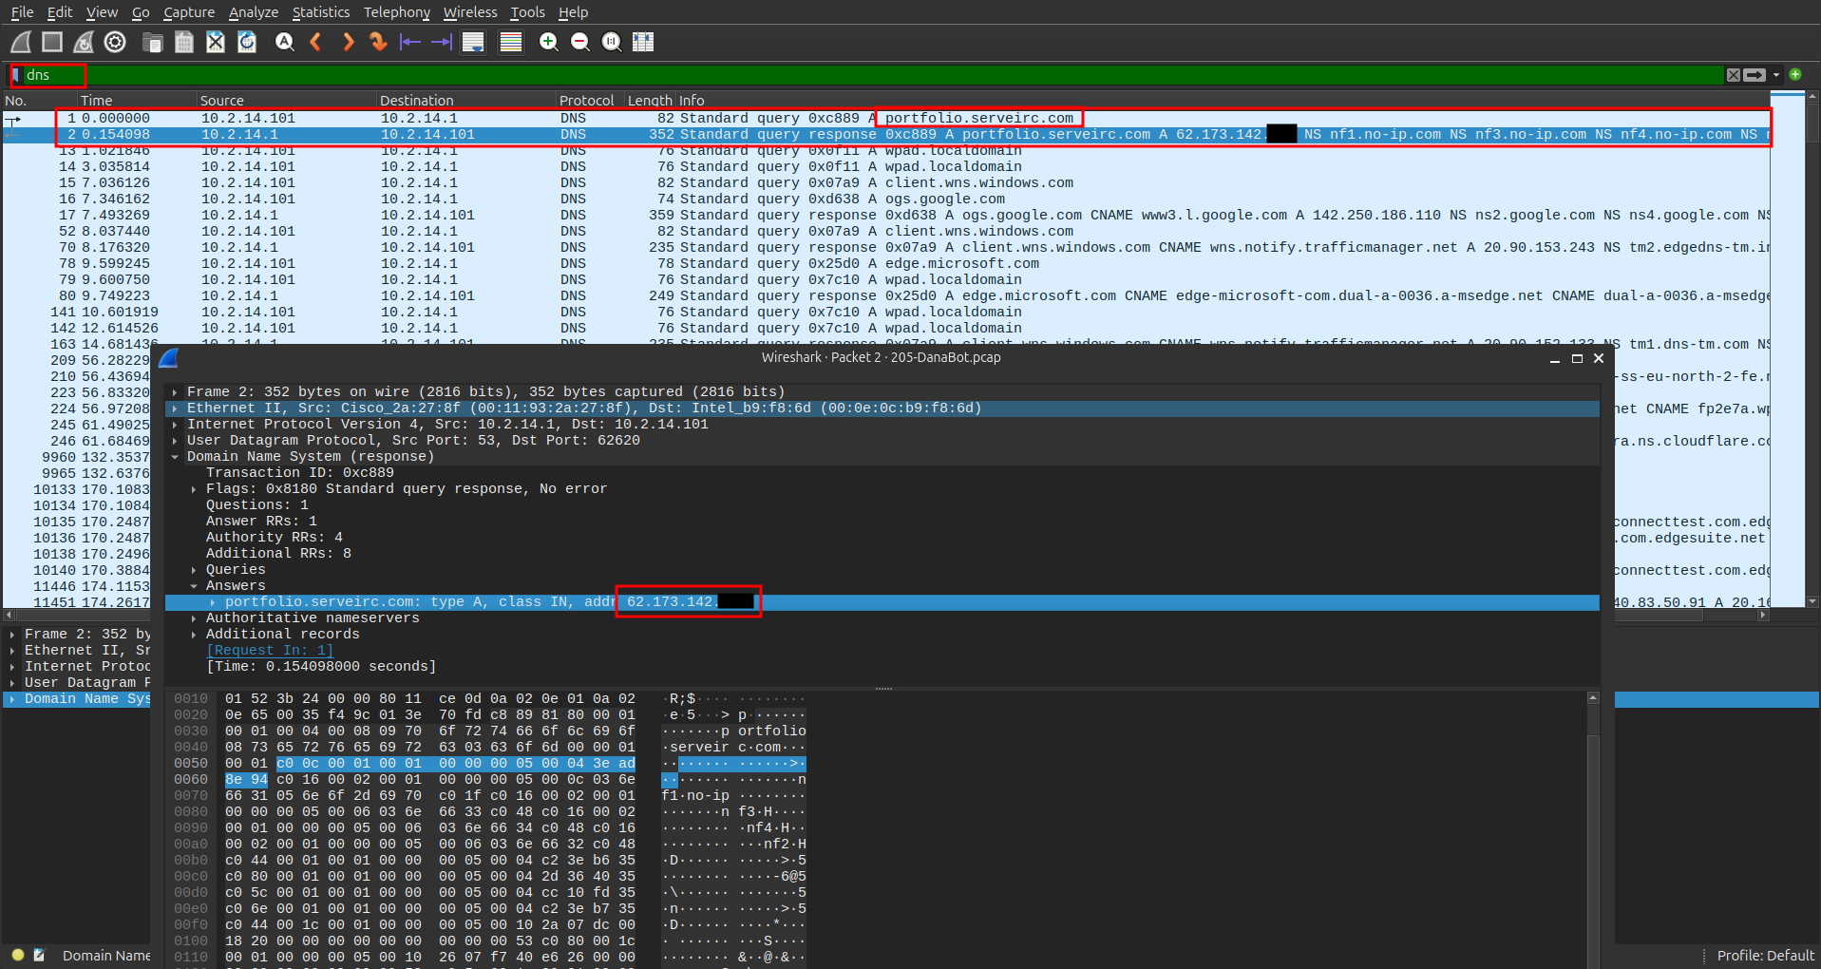The height and width of the screenshot is (969, 1821).
Task: Open the Find Packet toolbar tool
Action: coord(284,42)
